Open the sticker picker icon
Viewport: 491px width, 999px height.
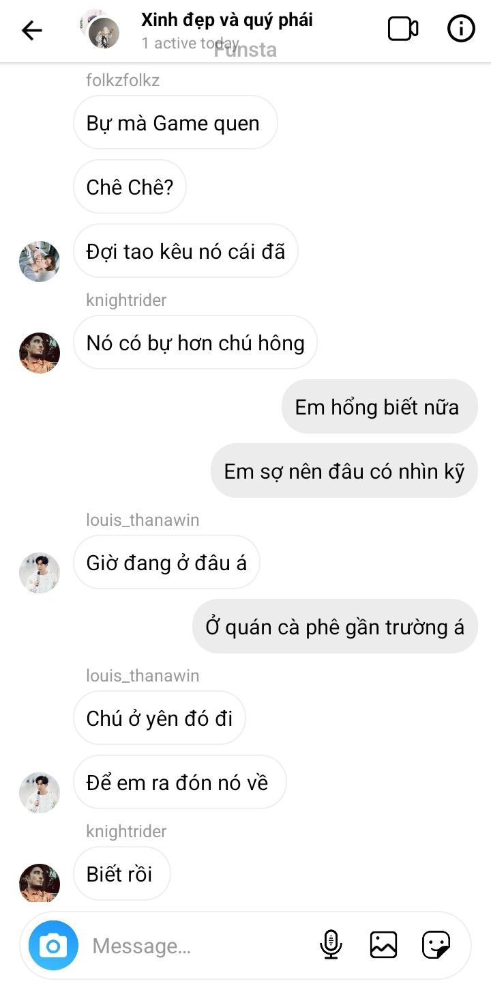(x=436, y=945)
